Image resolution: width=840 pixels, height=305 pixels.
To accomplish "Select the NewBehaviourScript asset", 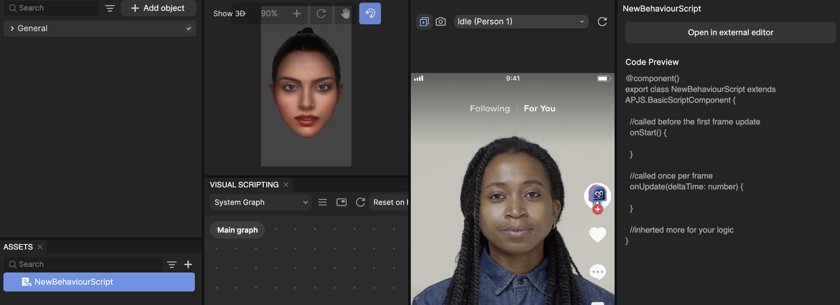I will 99,282.
